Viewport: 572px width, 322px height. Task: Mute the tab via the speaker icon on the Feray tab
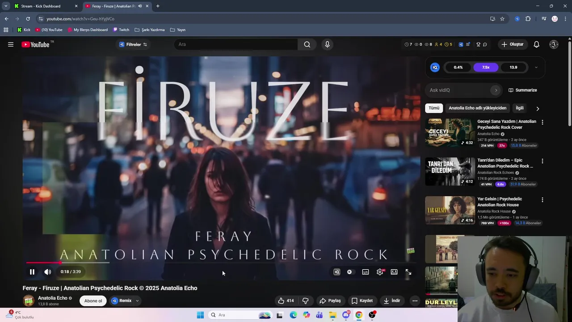point(140,6)
